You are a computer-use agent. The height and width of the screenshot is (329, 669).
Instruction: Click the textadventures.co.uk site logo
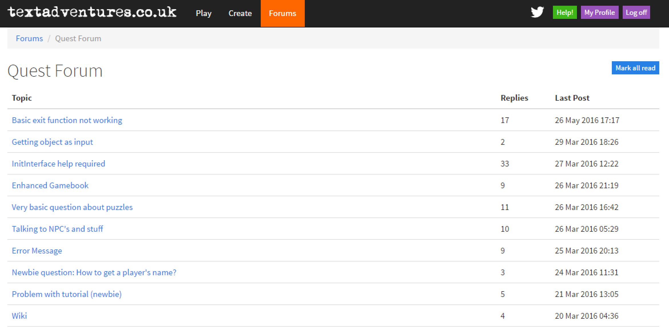(x=92, y=12)
